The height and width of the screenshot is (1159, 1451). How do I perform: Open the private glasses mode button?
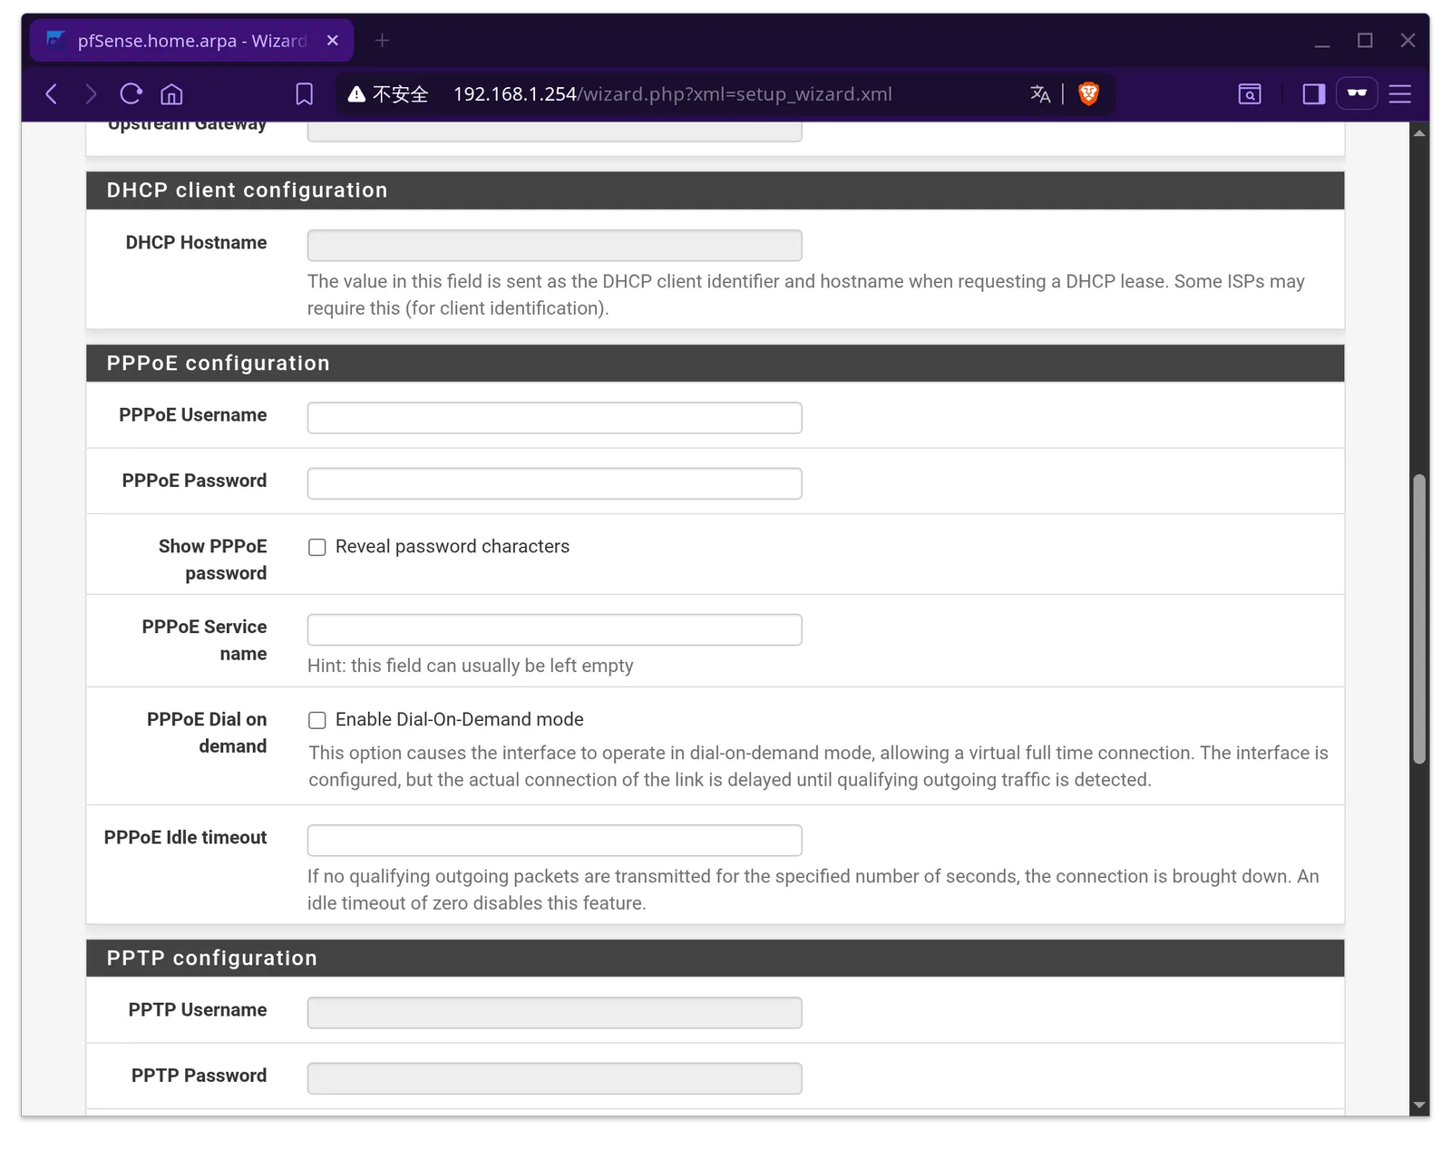(x=1357, y=93)
